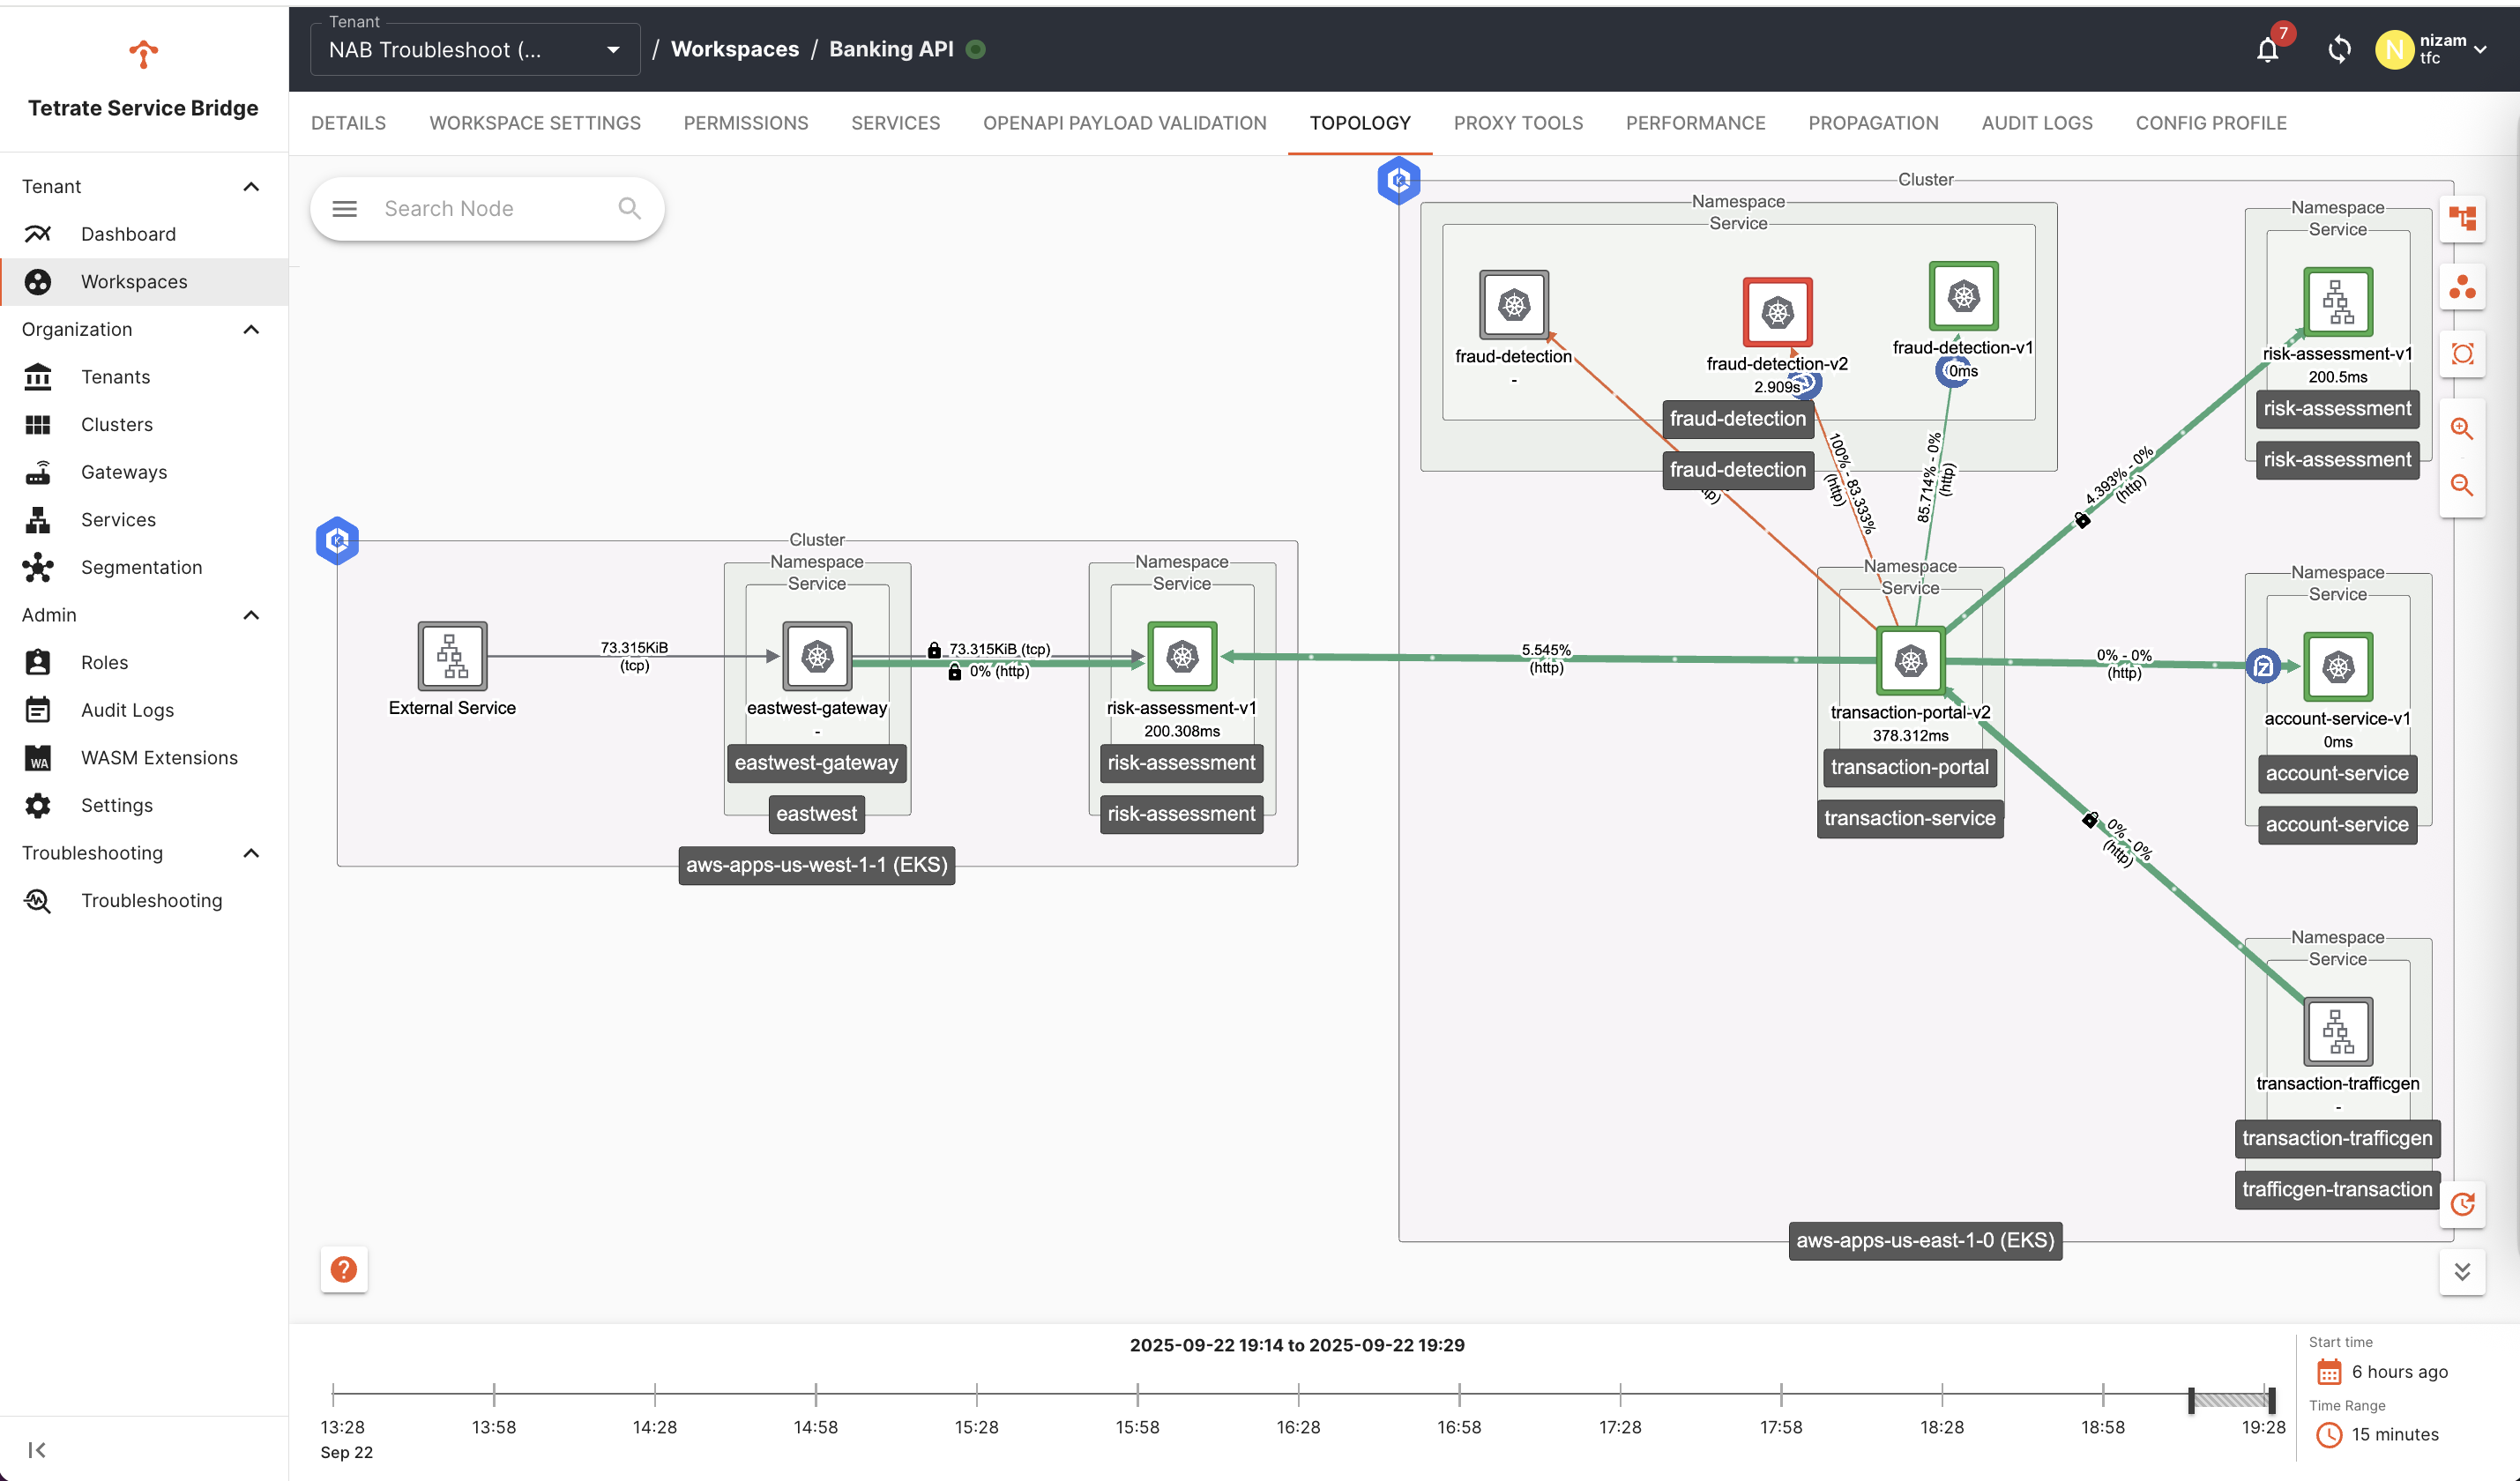Click the notifications bell icon
Viewport: 2520px width, 1481px height.
2267,50
